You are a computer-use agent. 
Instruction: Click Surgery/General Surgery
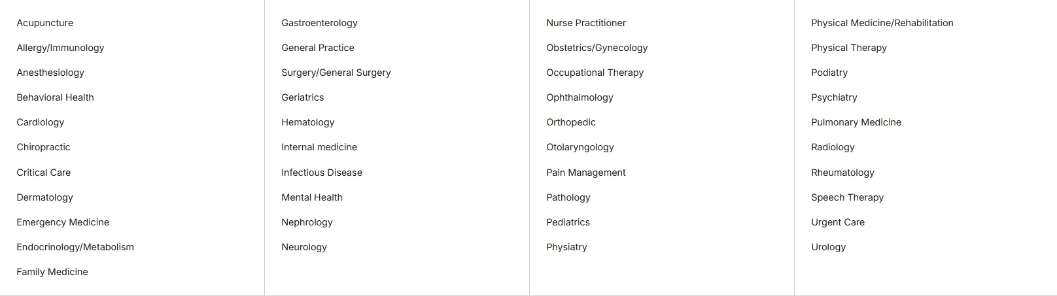pyautogui.click(x=336, y=73)
